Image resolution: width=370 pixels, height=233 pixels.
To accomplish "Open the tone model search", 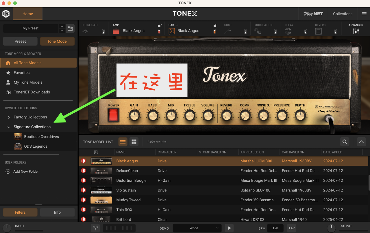I will [x=345, y=142].
